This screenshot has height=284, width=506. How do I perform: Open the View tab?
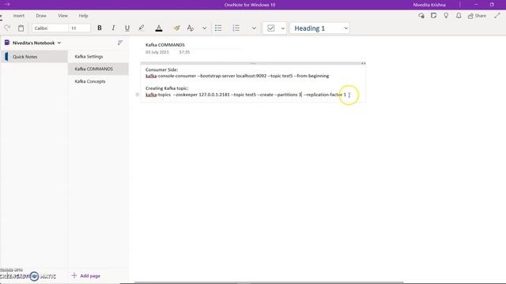coord(62,16)
